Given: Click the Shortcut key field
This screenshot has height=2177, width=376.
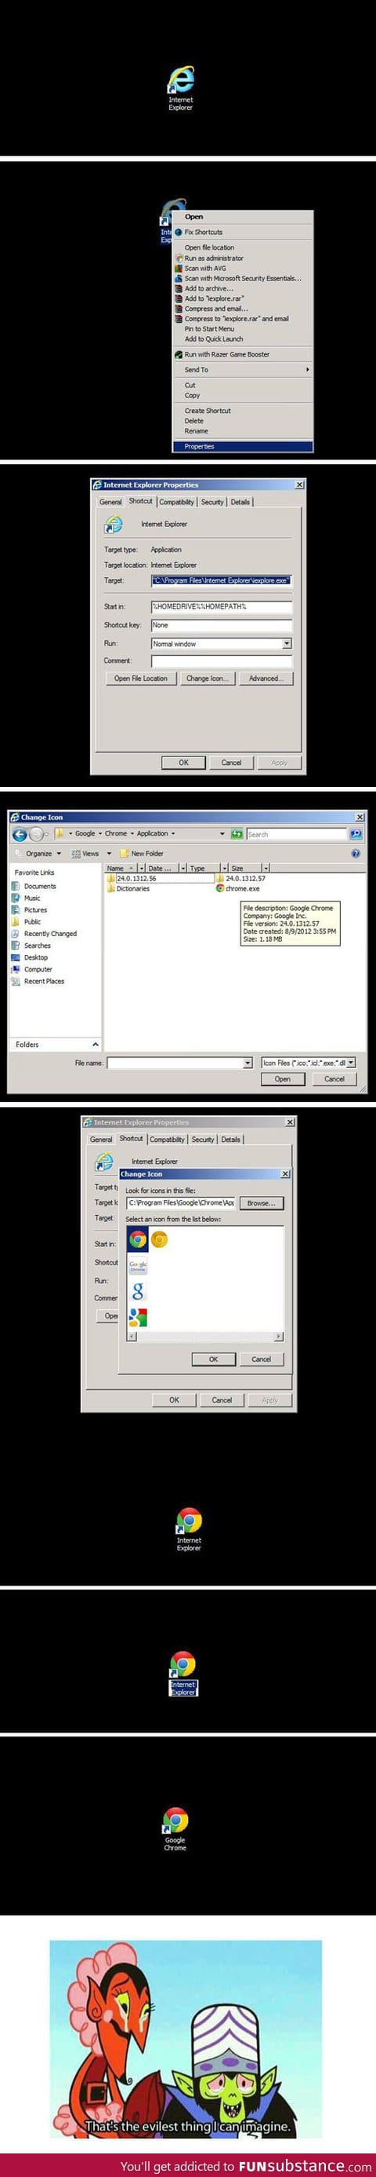Looking at the screenshot, I should (221, 625).
